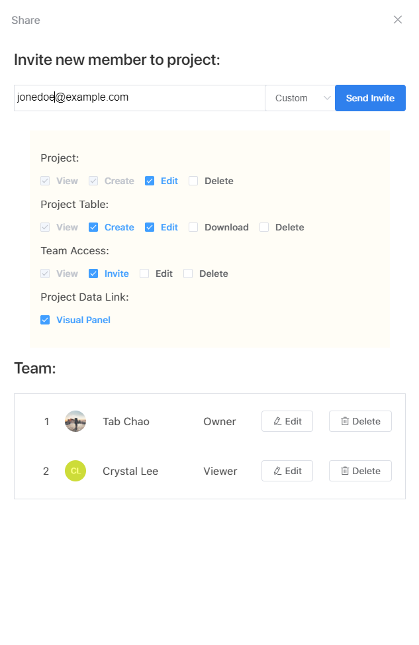Enable the Download permission under Project Table

193,226
